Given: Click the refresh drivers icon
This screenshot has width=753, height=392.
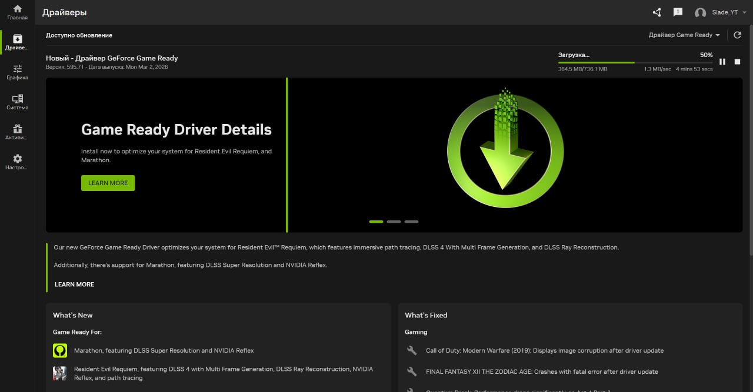Looking at the screenshot, I should [737, 35].
